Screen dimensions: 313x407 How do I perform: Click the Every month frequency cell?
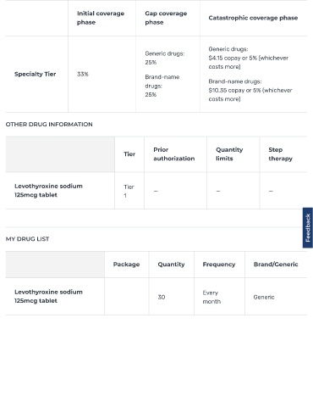tap(211, 297)
